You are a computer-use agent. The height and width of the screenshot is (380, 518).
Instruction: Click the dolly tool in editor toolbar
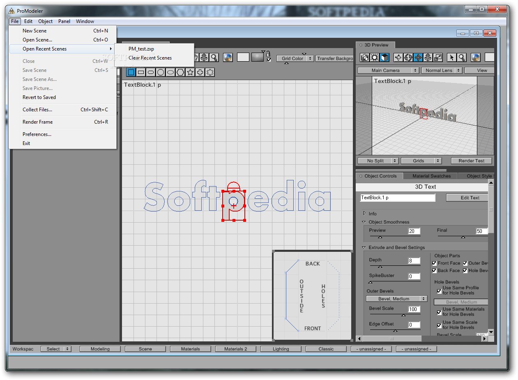click(x=204, y=58)
